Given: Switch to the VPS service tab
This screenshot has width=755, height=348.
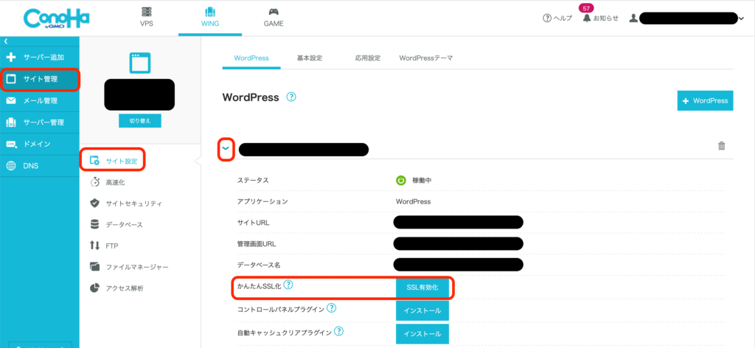Looking at the screenshot, I should [147, 18].
